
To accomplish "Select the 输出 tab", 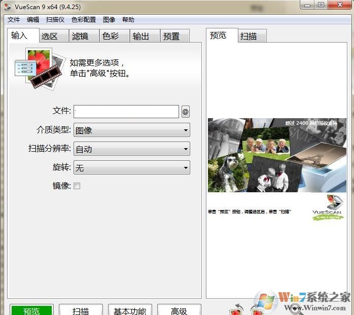I will click(141, 36).
